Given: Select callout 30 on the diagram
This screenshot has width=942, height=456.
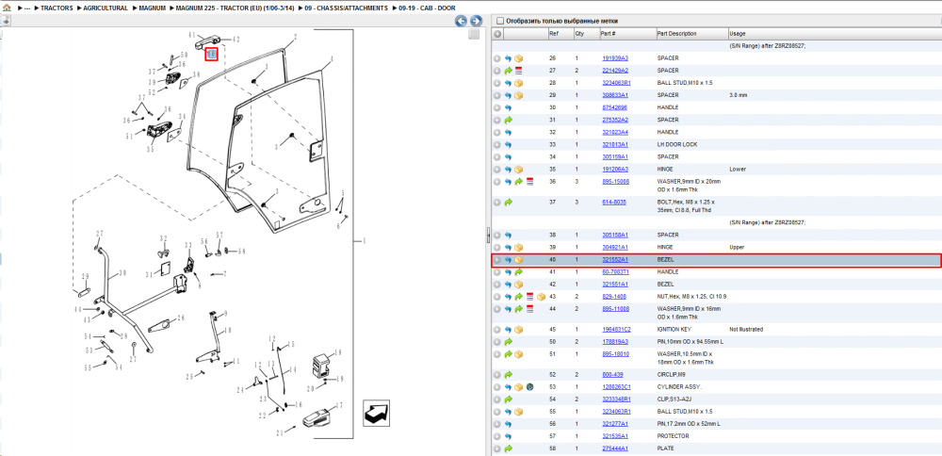Looking at the screenshot, I should (x=122, y=273).
